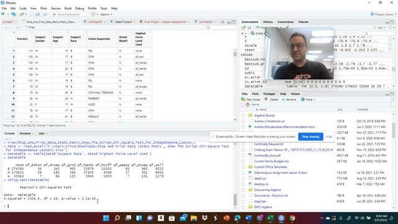The height and width of the screenshot is (224, 398).
Task: Click the RStudio icon in the taskbar
Action: 281,218
